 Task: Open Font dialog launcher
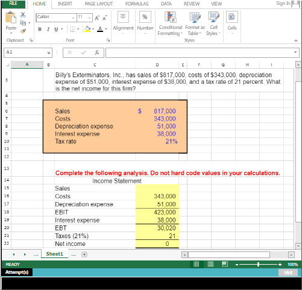(x=108, y=40)
